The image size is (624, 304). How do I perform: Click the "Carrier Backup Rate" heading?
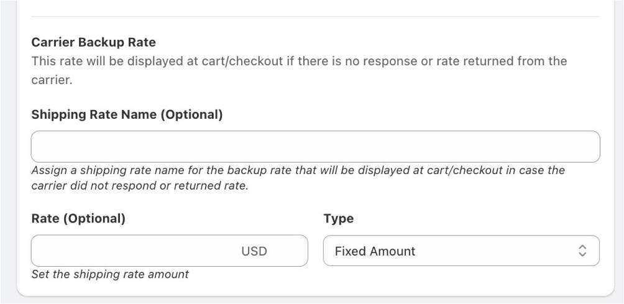tap(93, 42)
